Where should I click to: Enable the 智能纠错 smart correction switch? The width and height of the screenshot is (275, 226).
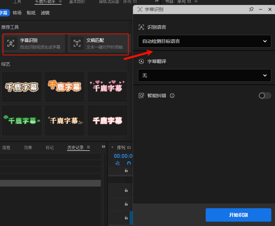pos(264,96)
